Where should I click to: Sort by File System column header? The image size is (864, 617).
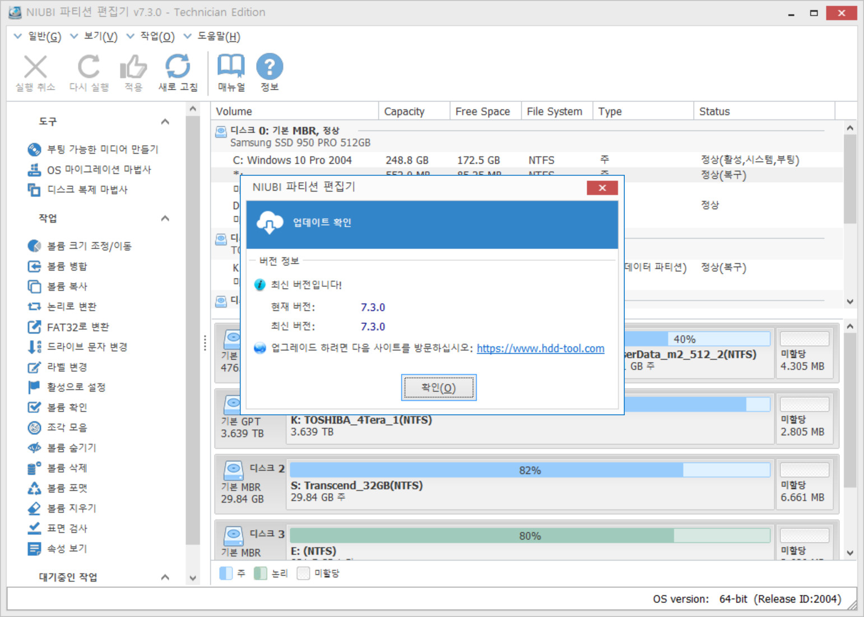click(557, 111)
